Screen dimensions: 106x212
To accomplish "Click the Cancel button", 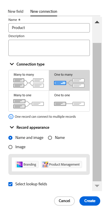I will pos(64,201).
